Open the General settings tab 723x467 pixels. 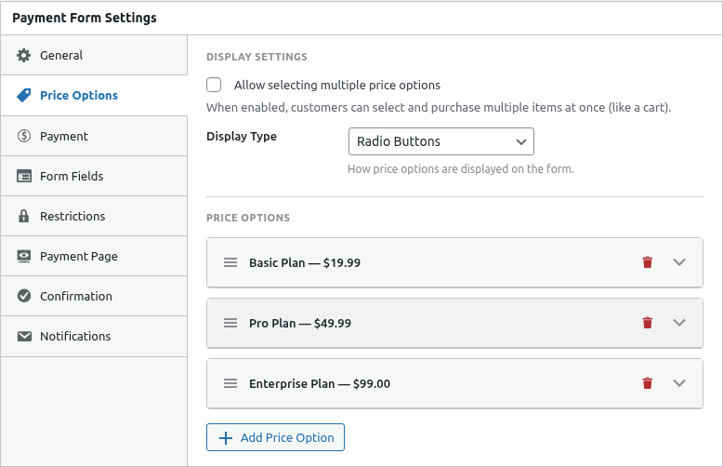click(x=94, y=56)
